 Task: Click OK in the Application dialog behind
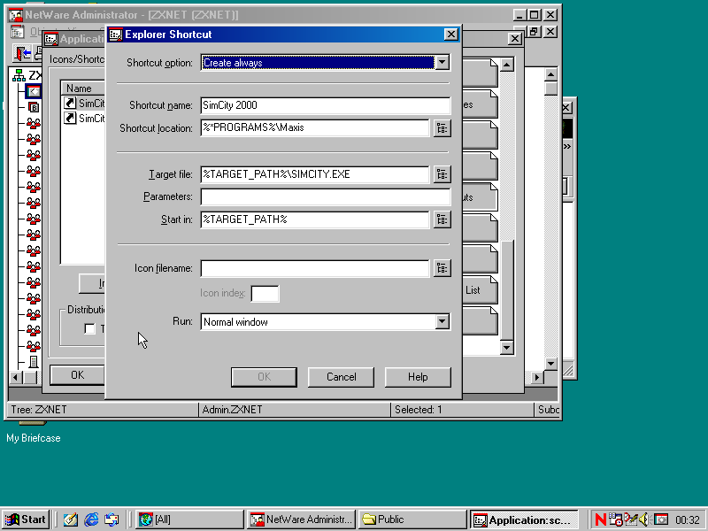77,375
